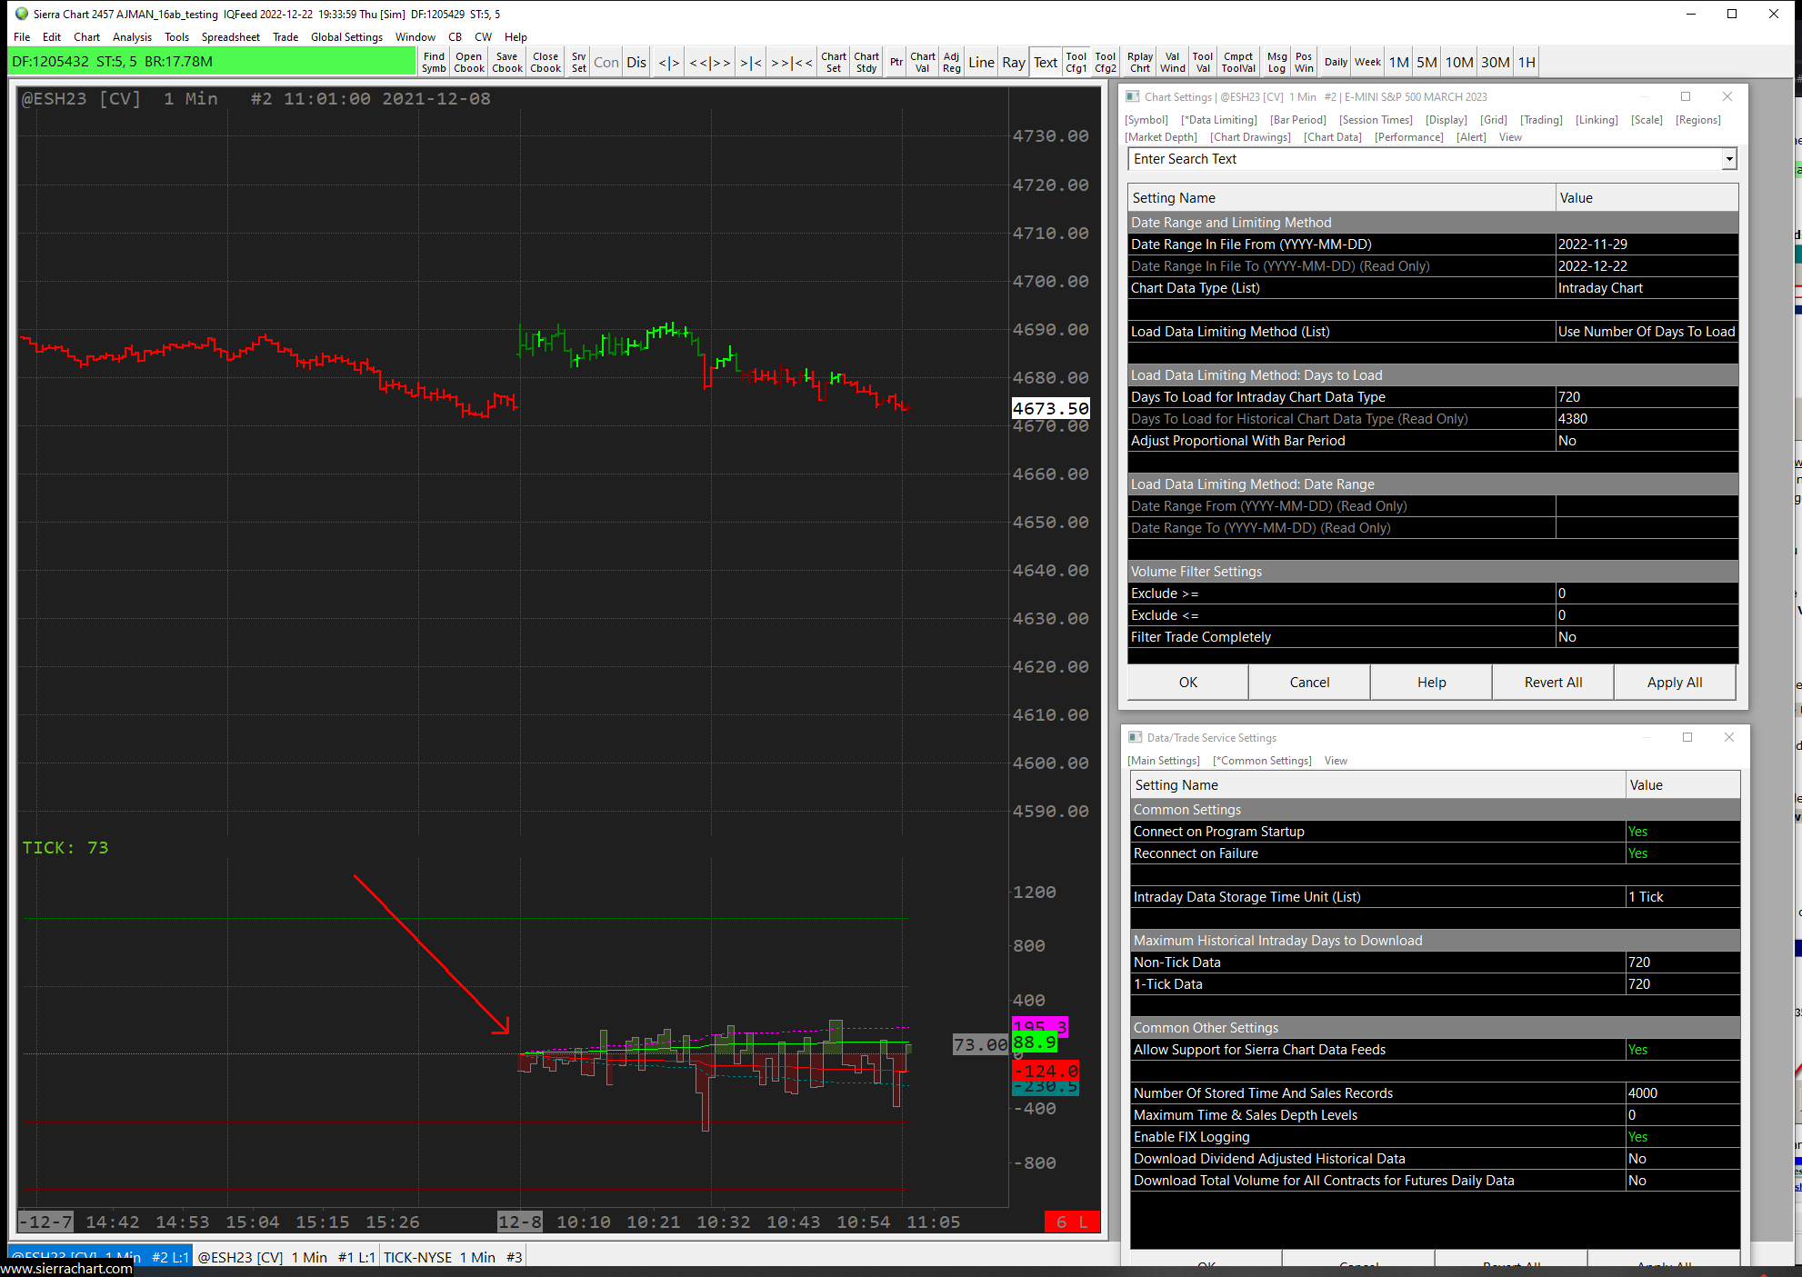This screenshot has height=1277, width=1802.
Task: Click the Replay Chart toolbar button
Action: pos(1139,62)
